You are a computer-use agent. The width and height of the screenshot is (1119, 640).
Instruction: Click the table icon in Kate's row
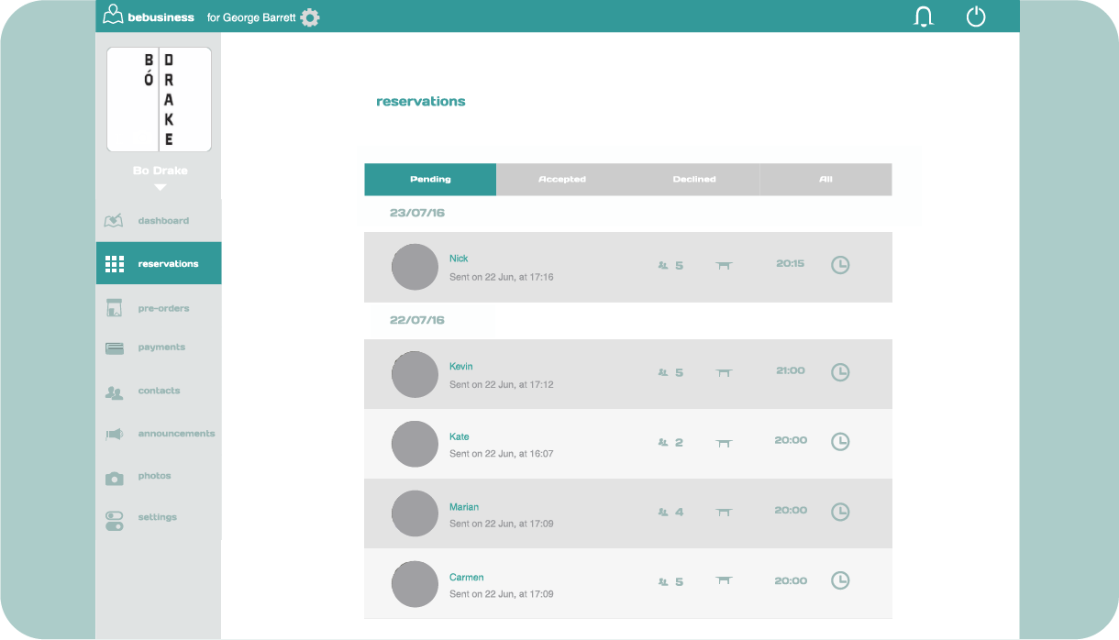click(724, 443)
